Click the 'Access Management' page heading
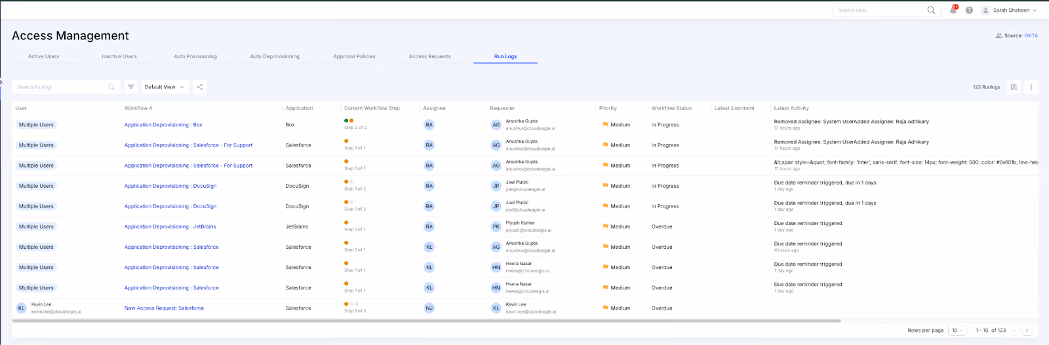The image size is (1049, 345). pyautogui.click(x=70, y=36)
